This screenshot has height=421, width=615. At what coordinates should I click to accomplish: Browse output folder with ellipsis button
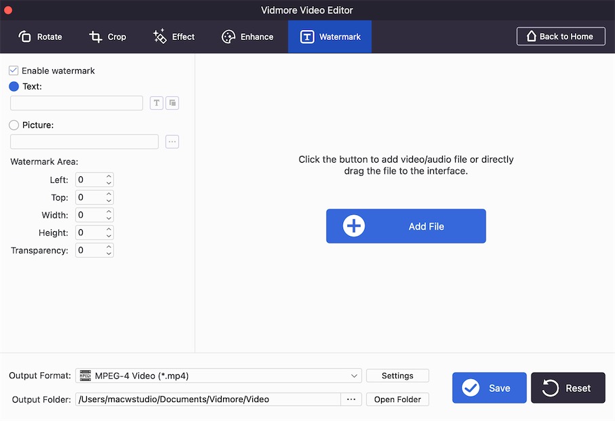tap(351, 399)
